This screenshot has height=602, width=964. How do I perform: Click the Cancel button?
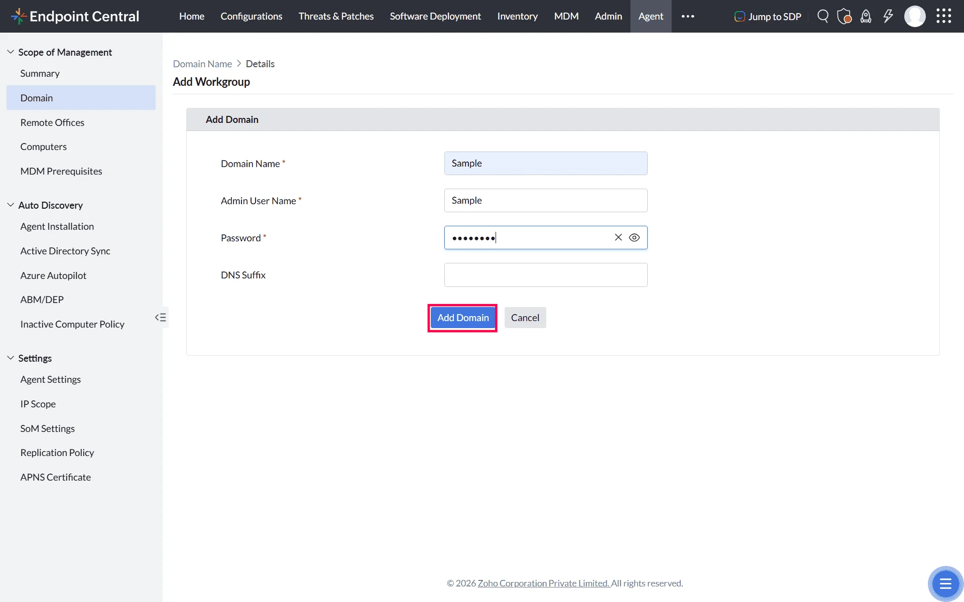click(x=525, y=318)
